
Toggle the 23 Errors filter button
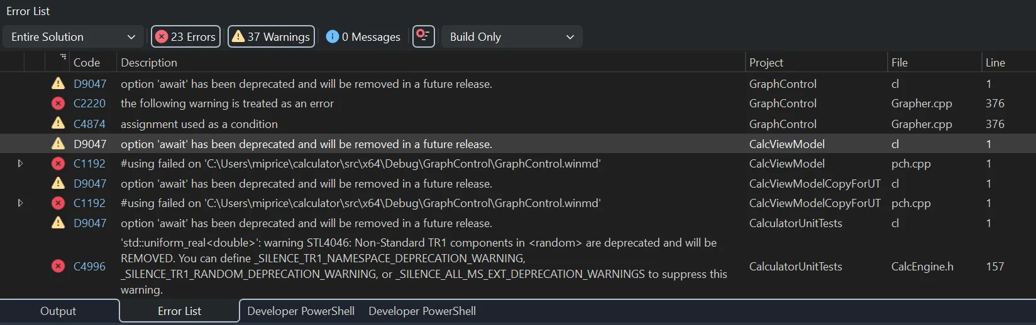coord(185,37)
